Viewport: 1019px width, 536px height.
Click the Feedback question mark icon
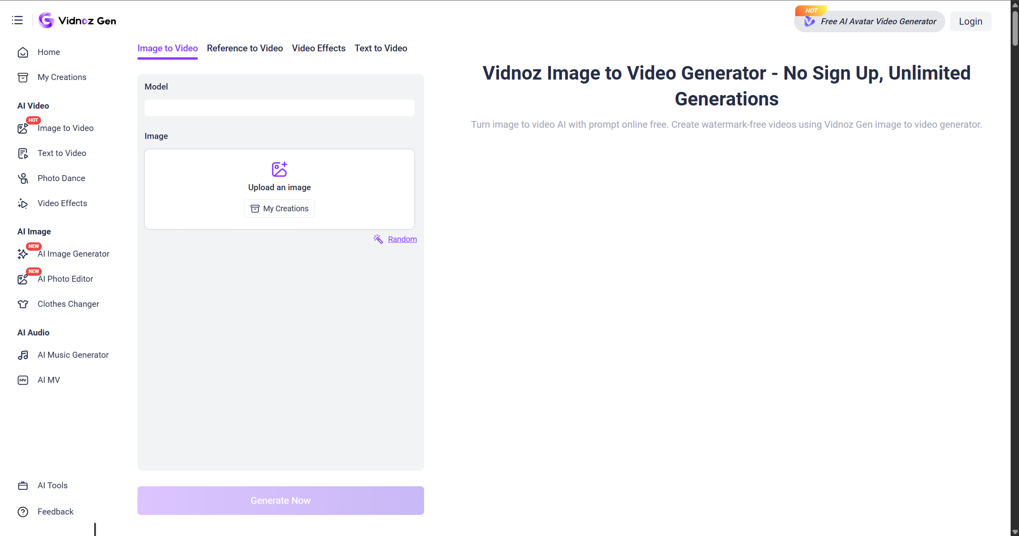pos(23,512)
